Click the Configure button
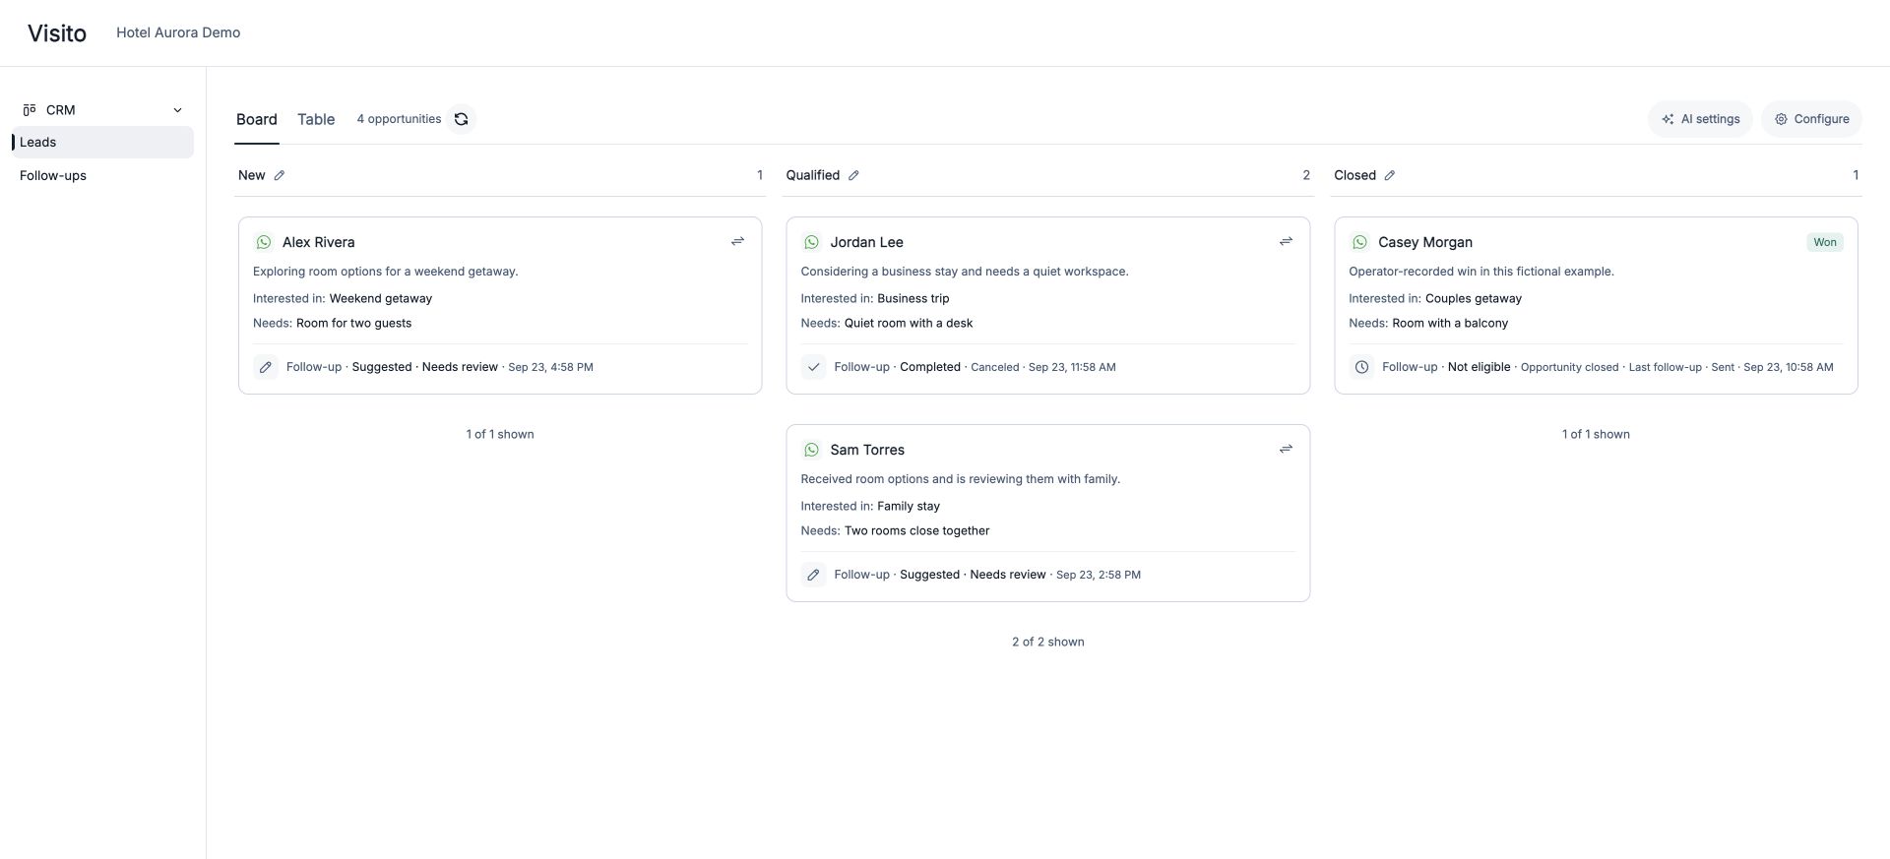1890x859 pixels. tap(1811, 119)
